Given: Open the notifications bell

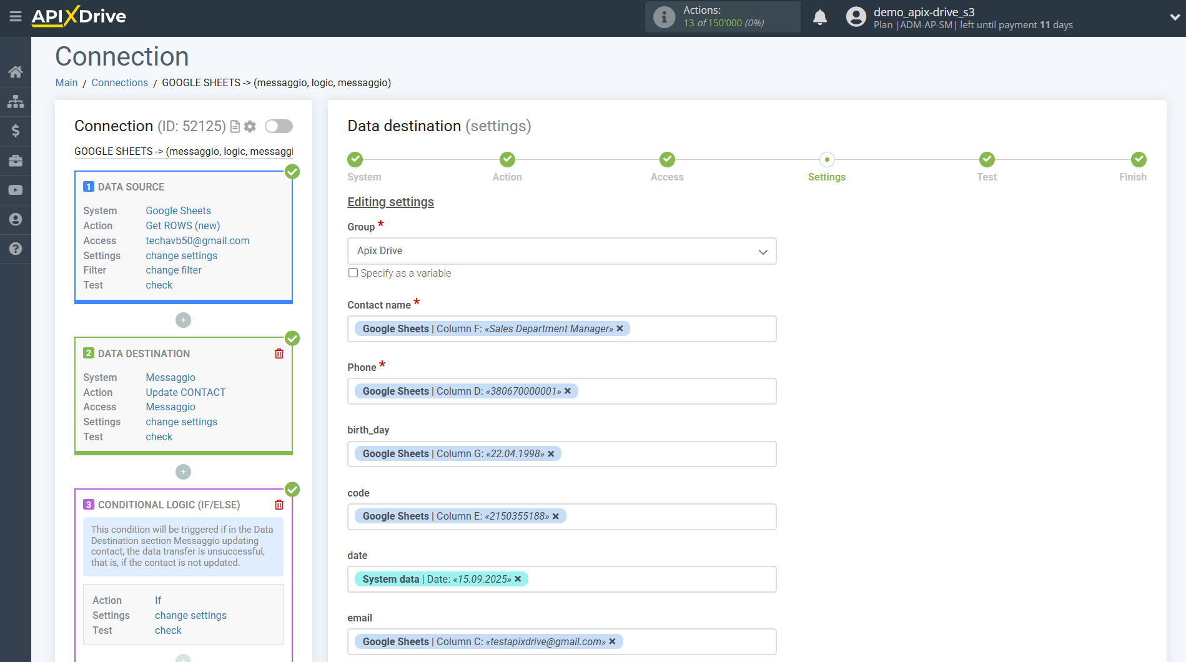Looking at the screenshot, I should (x=820, y=17).
